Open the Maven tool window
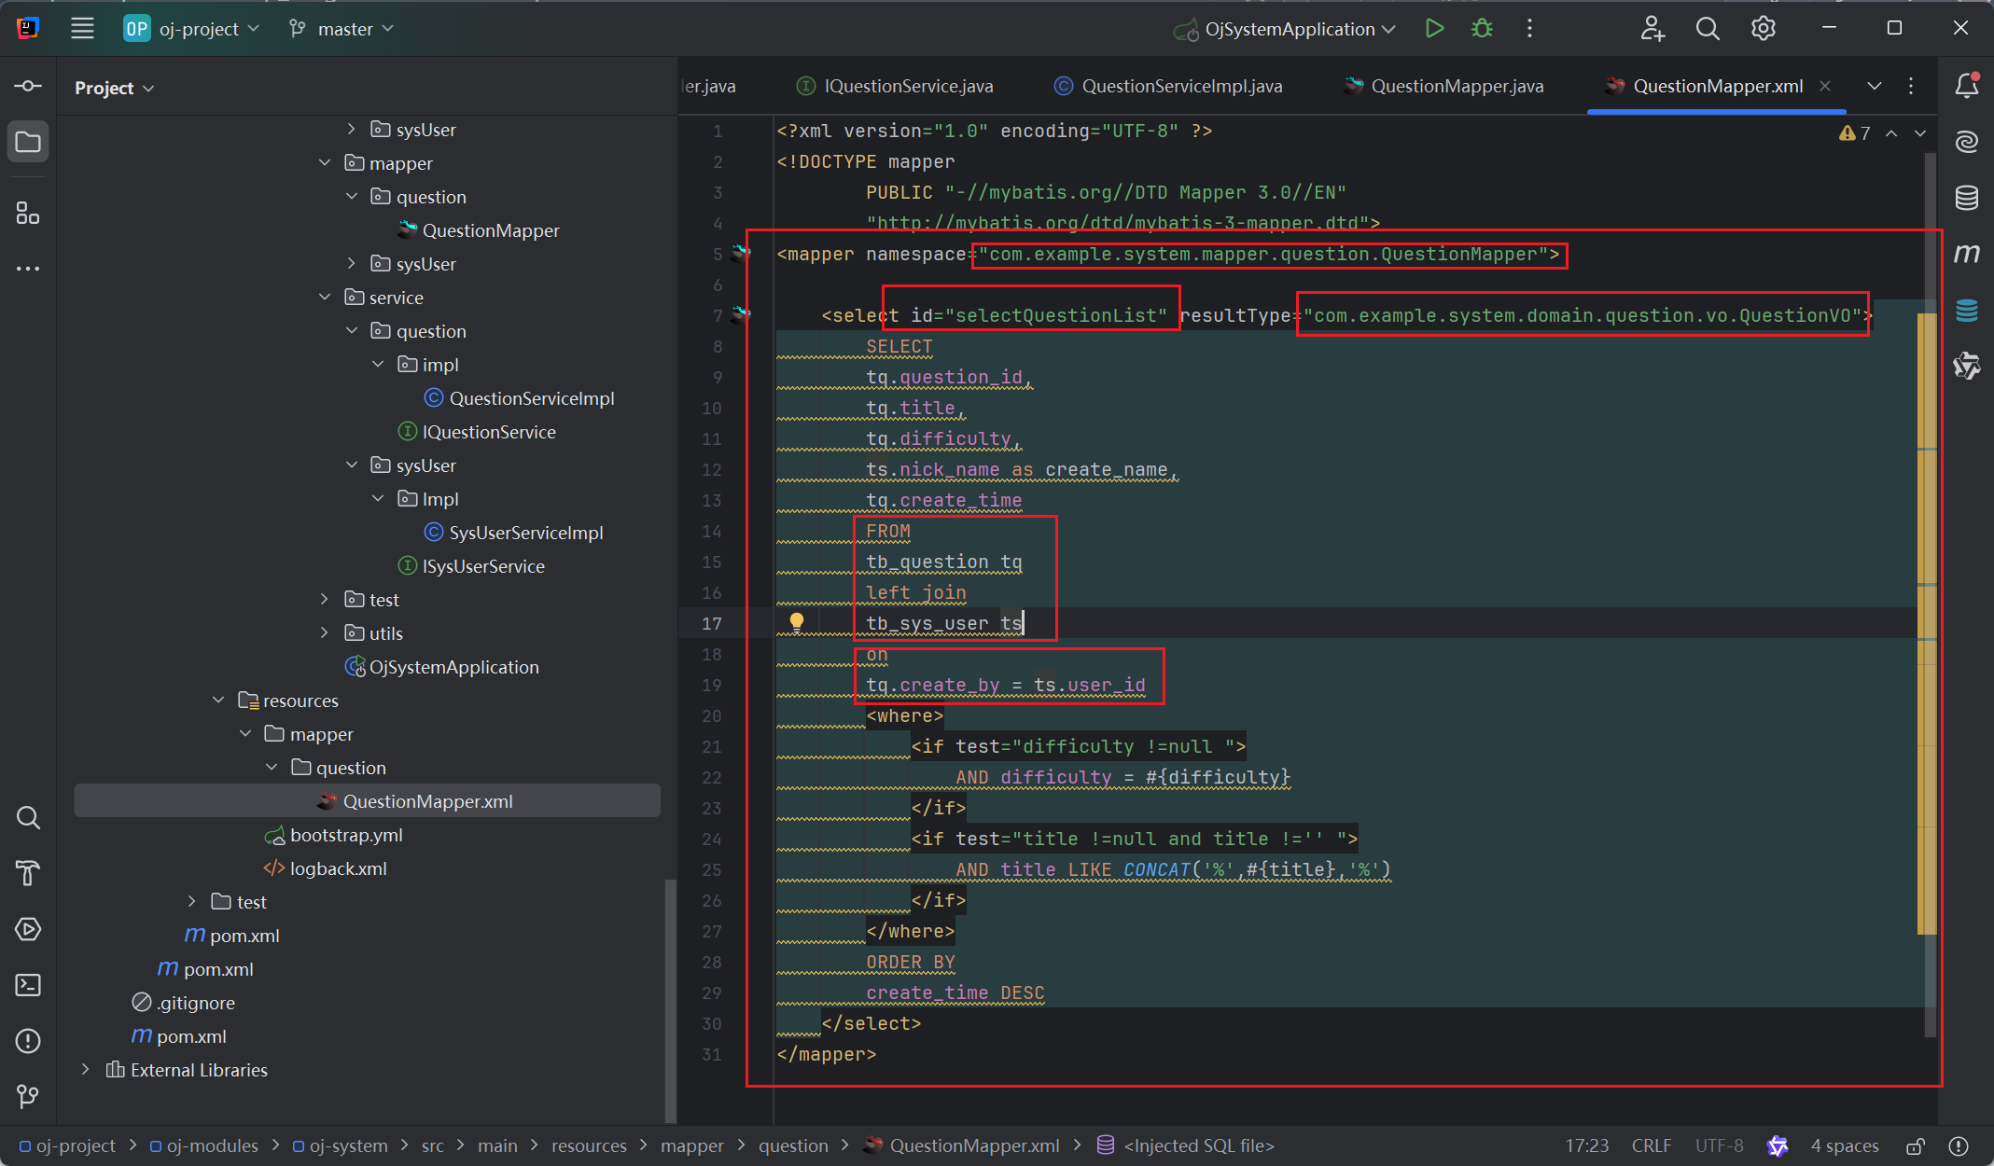Screen dimensions: 1994x1166 (x=1967, y=254)
